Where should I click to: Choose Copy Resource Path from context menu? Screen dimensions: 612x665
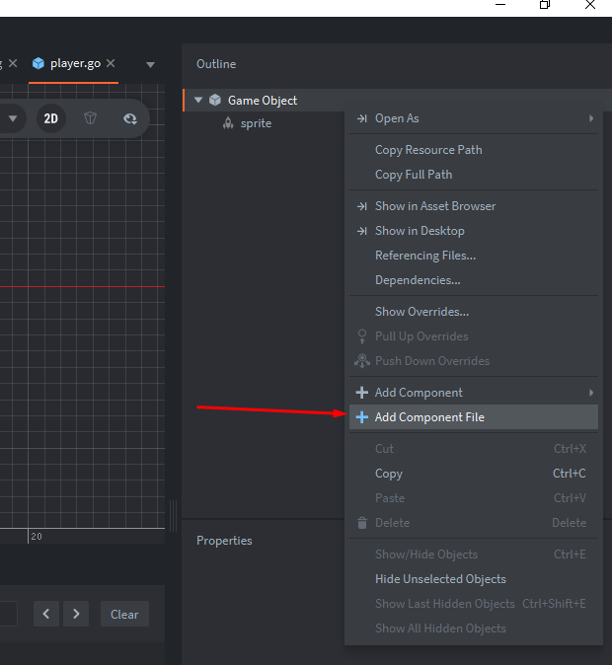[428, 150]
